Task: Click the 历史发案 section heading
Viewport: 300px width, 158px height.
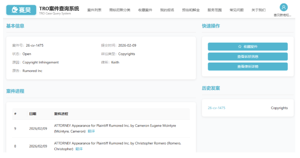Action: [211, 88]
